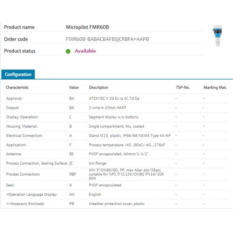
Task: Click the TSP-No. column header
Action: (183, 88)
